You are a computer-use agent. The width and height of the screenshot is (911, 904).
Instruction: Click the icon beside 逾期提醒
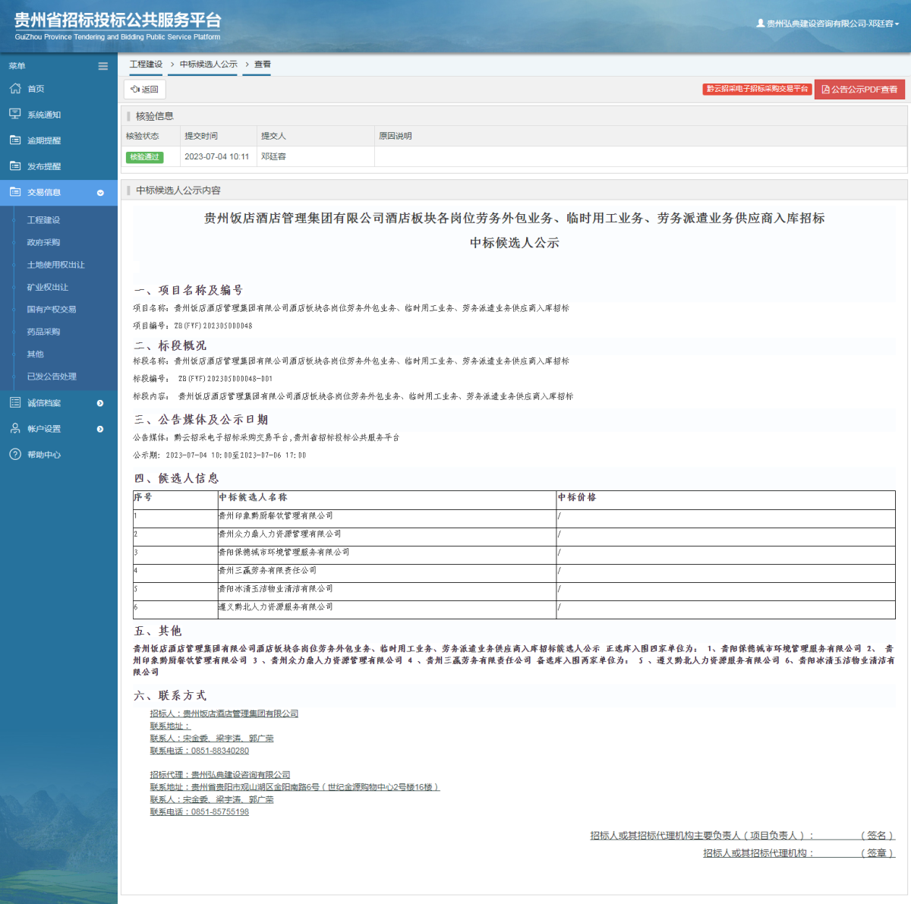coord(15,140)
